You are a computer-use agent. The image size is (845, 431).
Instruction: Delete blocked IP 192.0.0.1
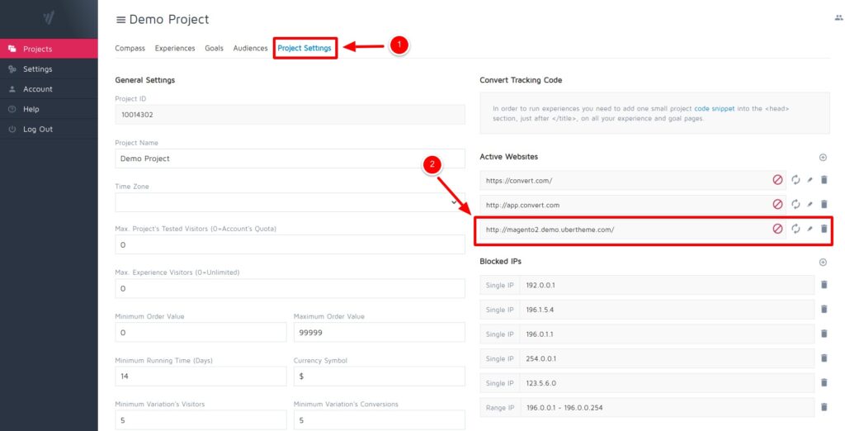(824, 285)
